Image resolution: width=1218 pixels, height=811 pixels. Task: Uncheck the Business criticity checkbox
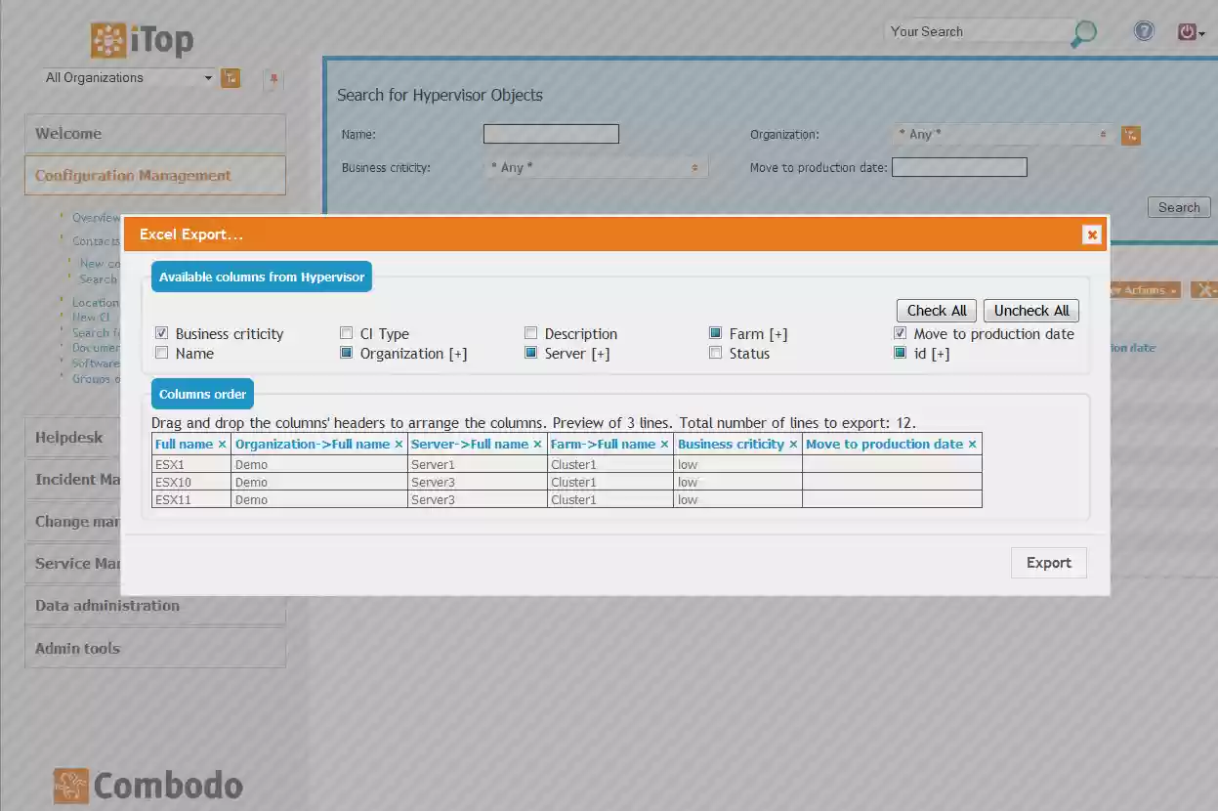click(161, 333)
